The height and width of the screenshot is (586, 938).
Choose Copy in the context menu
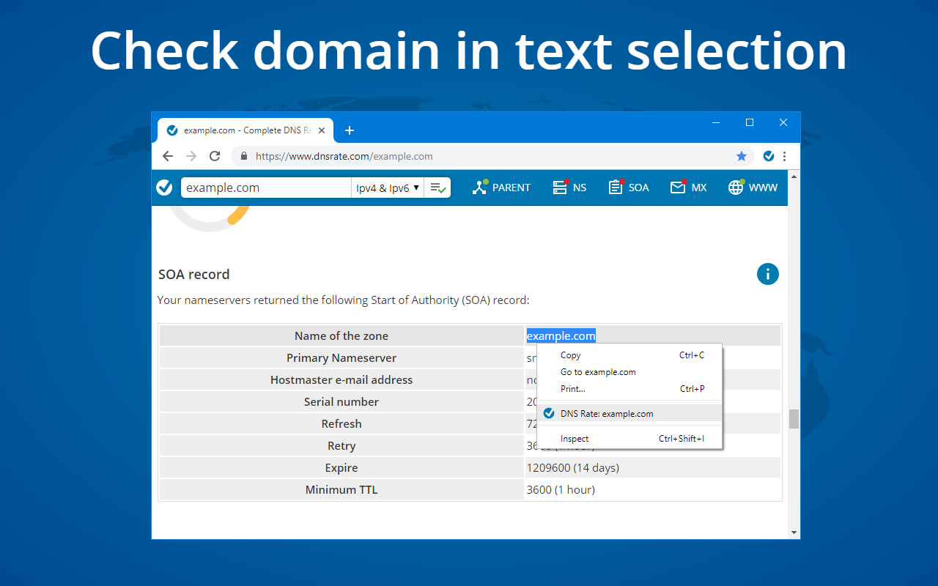click(630, 355)
